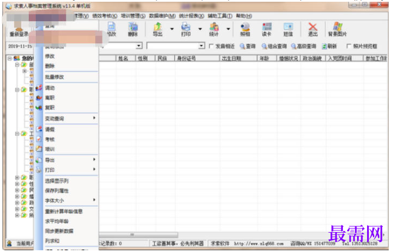Enable the 发音相近 checkbox
The height and width of the screenshot is (252, 394).
(x=211, y=46)
